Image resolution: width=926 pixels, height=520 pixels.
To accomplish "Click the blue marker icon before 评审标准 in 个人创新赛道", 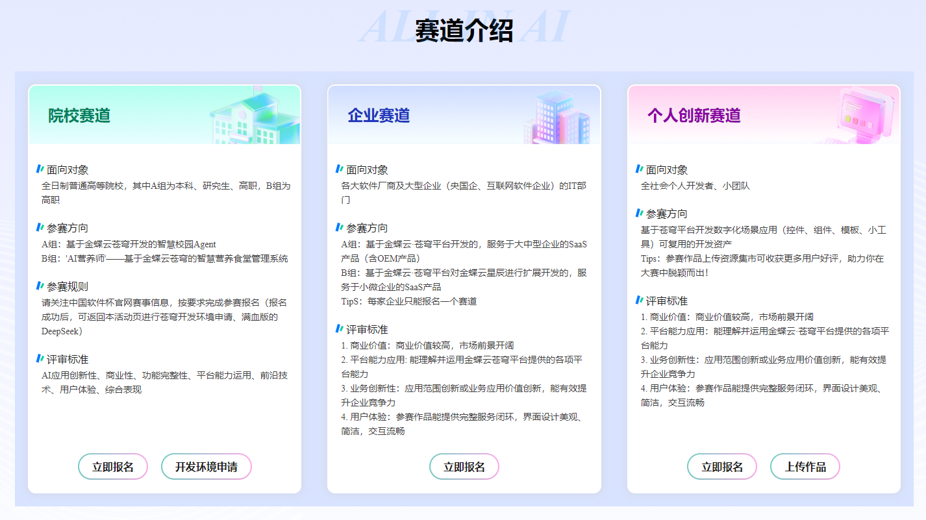I will 638,301.
